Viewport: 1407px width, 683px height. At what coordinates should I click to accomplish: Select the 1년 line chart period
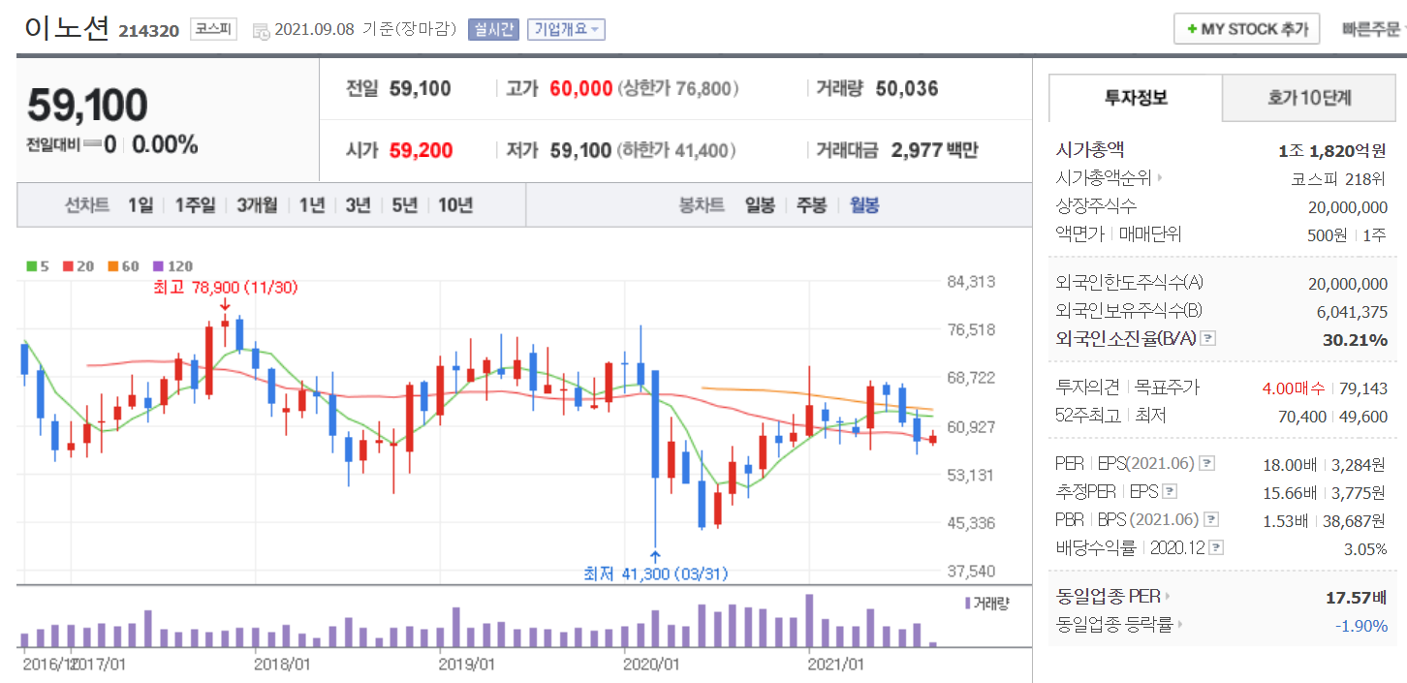[312, 204]
